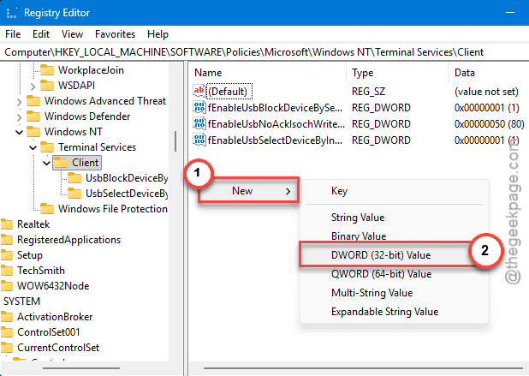Select the (Default) value name
This screenshot has height=376, width=529.
click(228, 92)
